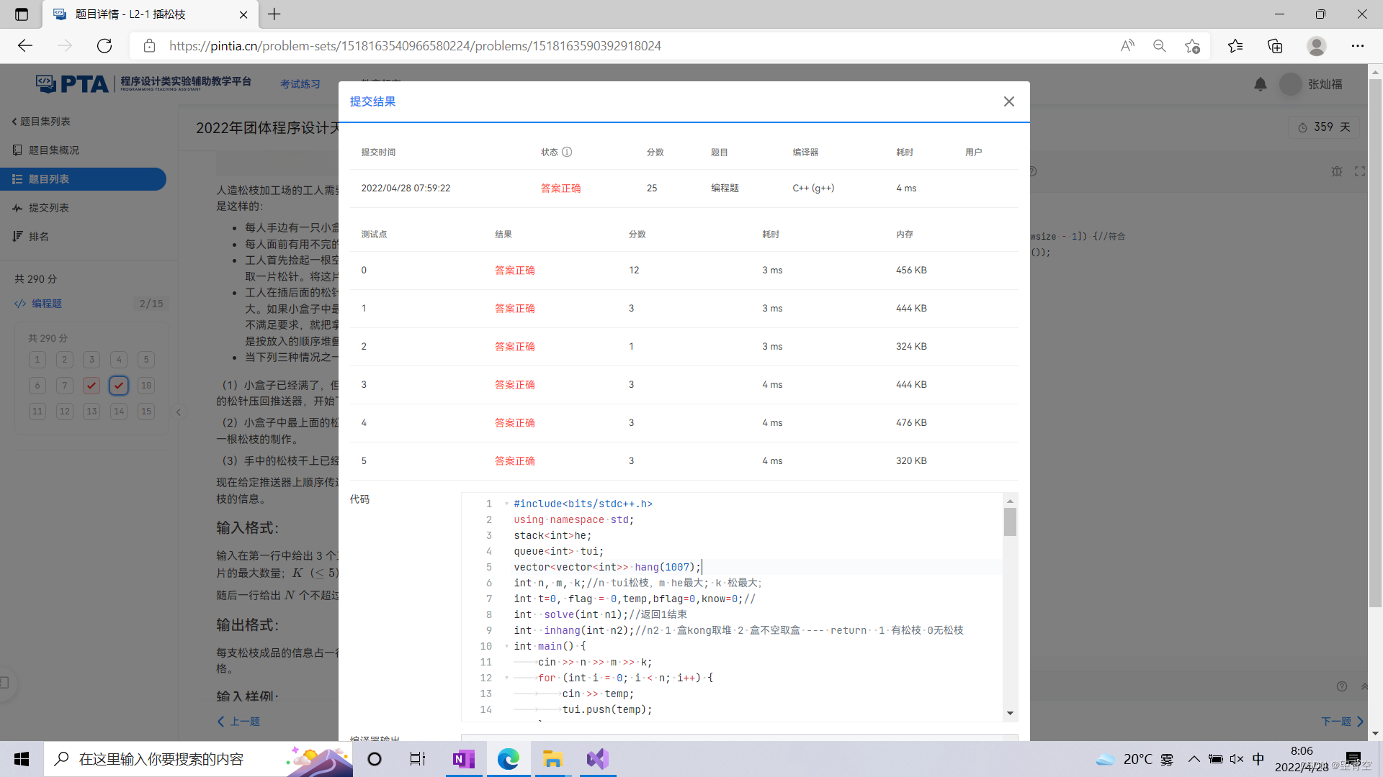Collapse code fold arrow at line 10

[506, 646]
